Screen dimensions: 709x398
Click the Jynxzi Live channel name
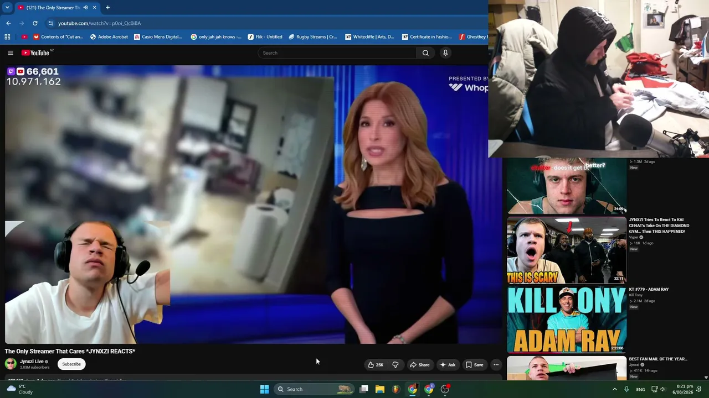tap(32, 362)
